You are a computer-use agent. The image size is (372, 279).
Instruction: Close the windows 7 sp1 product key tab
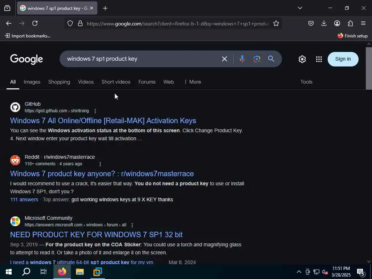point(92,8)
